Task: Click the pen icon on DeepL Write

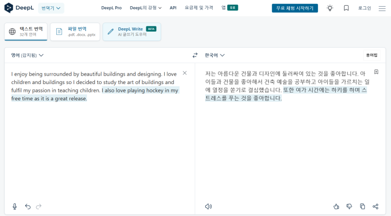Action: click(x=111, y=32)
